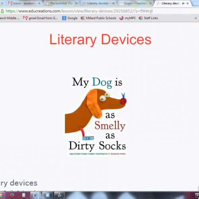
Task: Close the Login - Teachers tab
Action: click(x=150, y=4)
